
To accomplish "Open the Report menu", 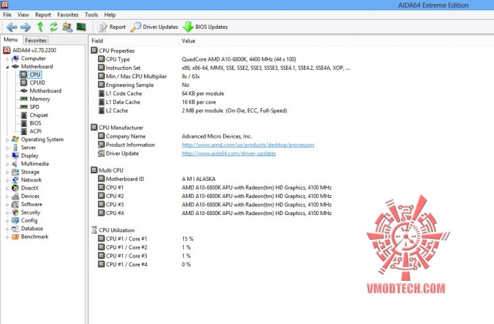I will pyautogui.click(x=43, y=15).
